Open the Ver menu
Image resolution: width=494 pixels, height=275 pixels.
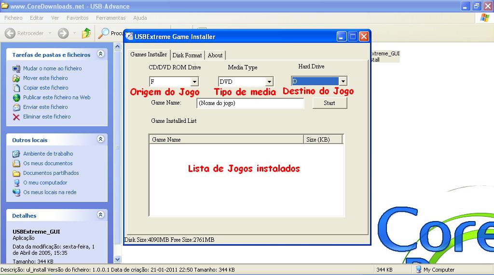point(55,18)
